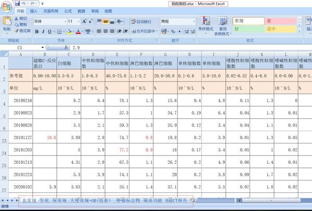Switch to the 数据 (Data) ribbon tab

click(82, 11)
